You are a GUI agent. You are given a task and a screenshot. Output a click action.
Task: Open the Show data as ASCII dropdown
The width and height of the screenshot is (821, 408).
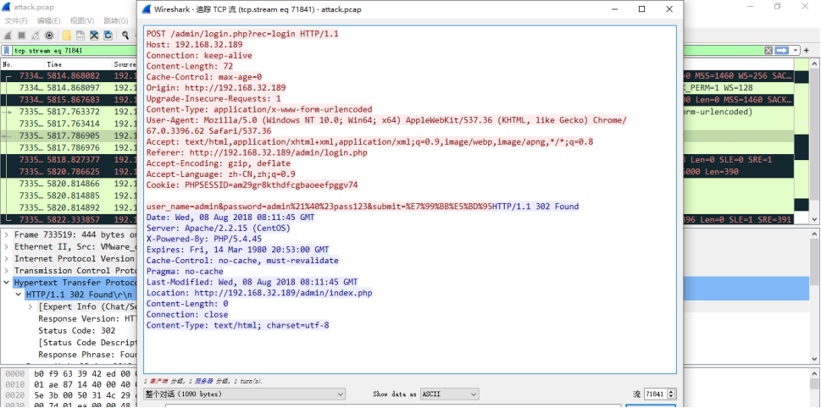point(450,394)
